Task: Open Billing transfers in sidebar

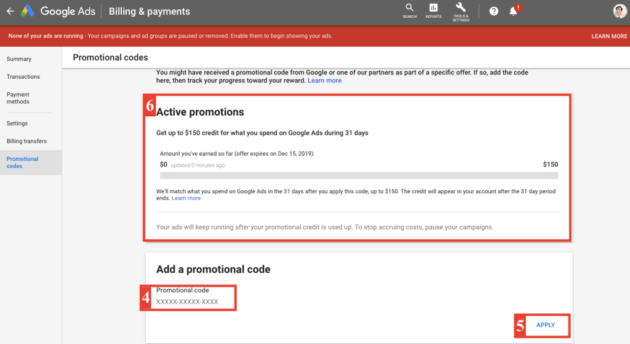Action: (x=26, y=141)
